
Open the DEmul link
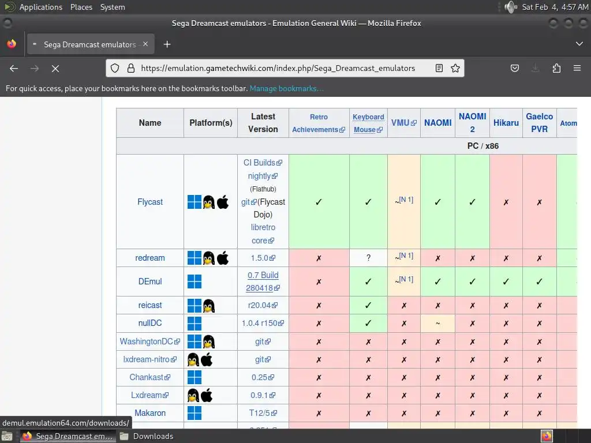click(150, 281)
